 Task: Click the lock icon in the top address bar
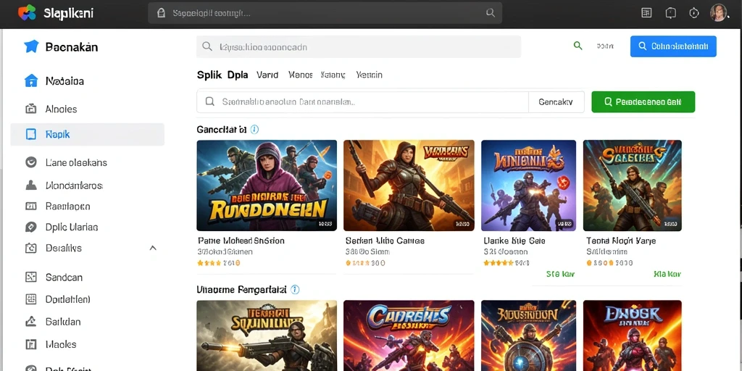(162, 13)
